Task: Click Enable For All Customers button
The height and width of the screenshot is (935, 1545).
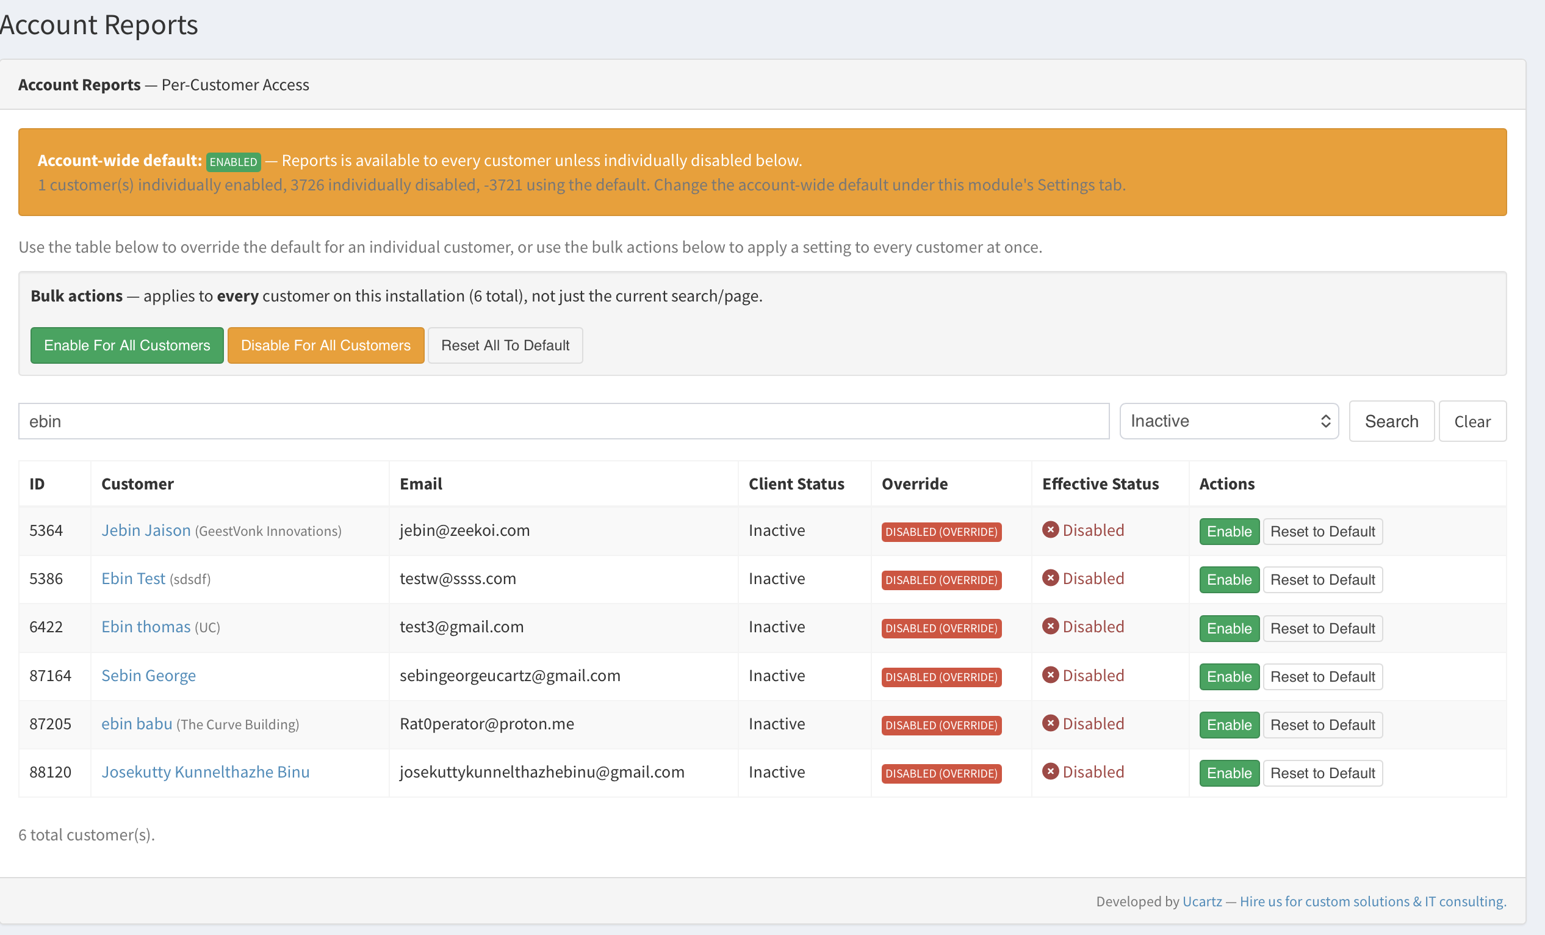Action: (x=127, y=345)
